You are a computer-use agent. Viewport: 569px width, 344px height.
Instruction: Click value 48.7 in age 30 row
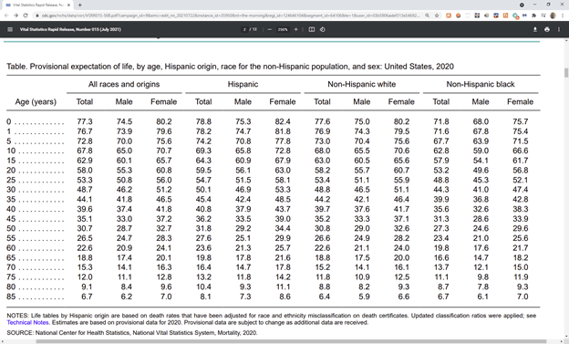tap(85, 190)
